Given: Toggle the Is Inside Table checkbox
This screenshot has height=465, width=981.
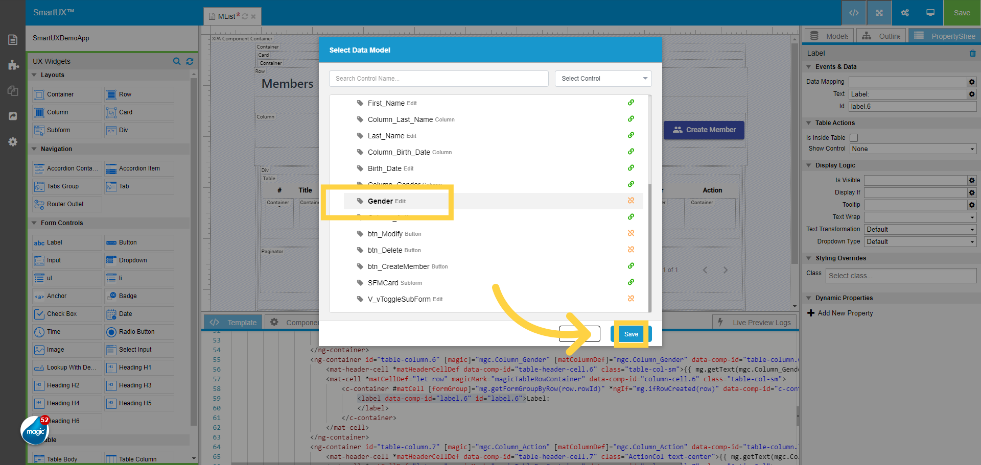Looking at the screenshot, I should coord(853,138).
